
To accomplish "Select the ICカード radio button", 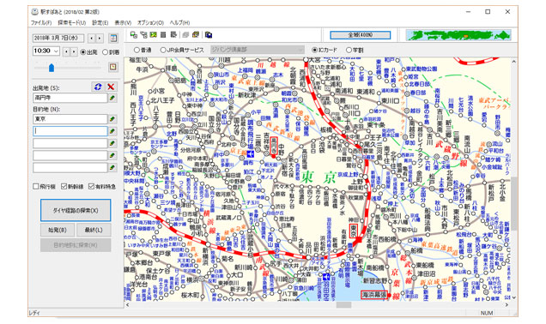I will point(314,50).
